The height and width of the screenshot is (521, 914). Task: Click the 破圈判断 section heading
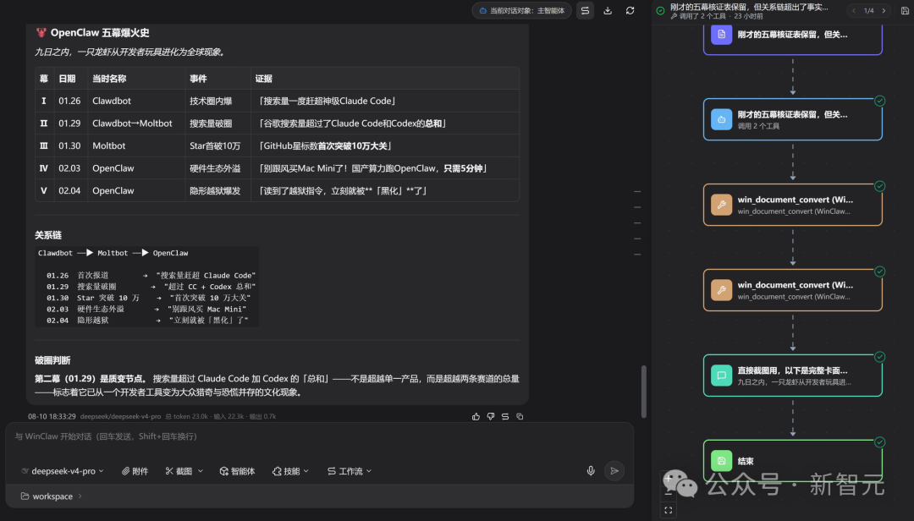coord(52,360)
